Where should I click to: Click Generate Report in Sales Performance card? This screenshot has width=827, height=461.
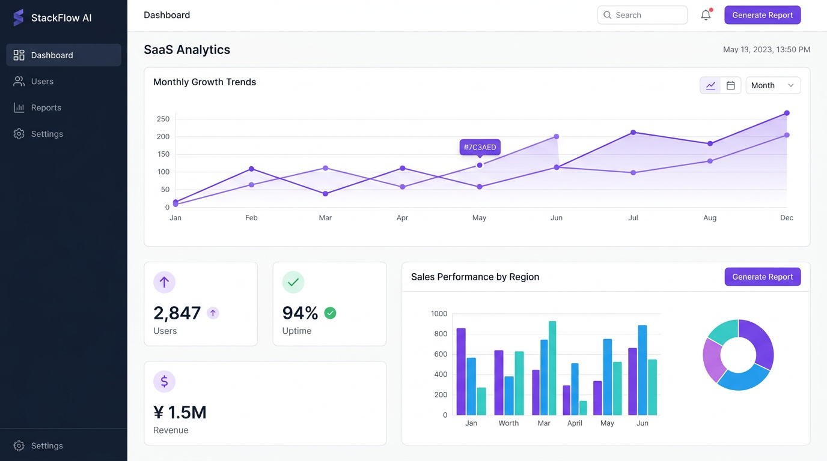point(763,277)
